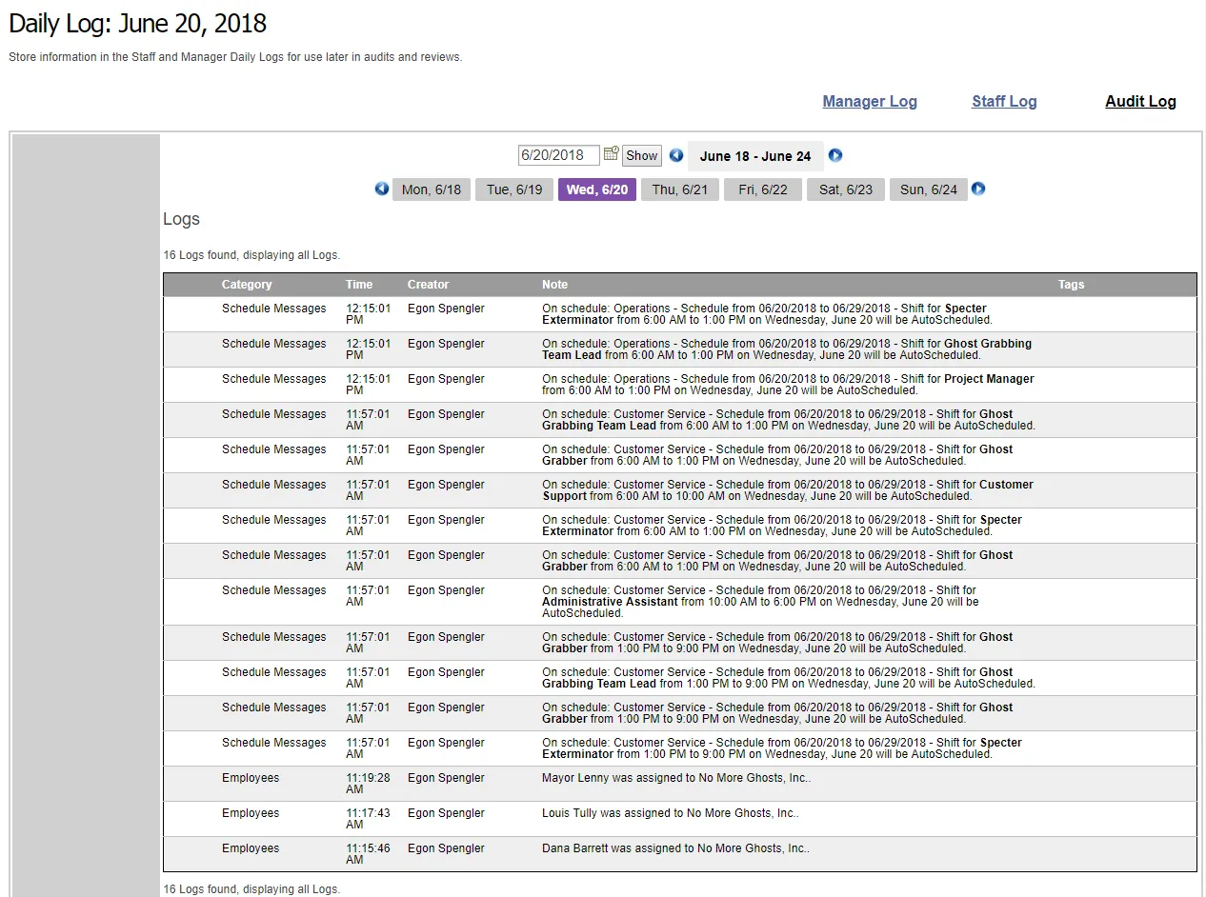Click the time 11:15:46 AM
This screenshot has width=1206, height=897.
(x=367, y=854)
